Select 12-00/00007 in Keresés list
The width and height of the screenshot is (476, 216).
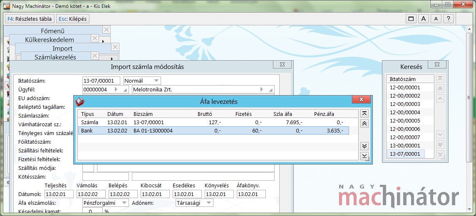(x=405, y=137)
